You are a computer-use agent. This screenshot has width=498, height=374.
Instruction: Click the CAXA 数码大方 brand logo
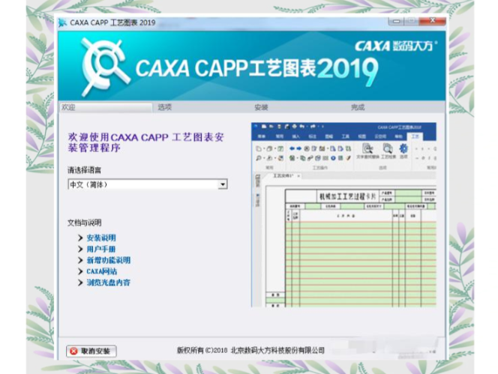coord(396,46)
